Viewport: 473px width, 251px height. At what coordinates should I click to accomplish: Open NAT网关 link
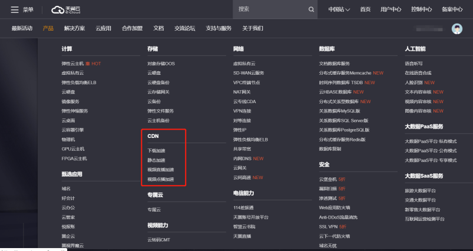click(242, 92)
